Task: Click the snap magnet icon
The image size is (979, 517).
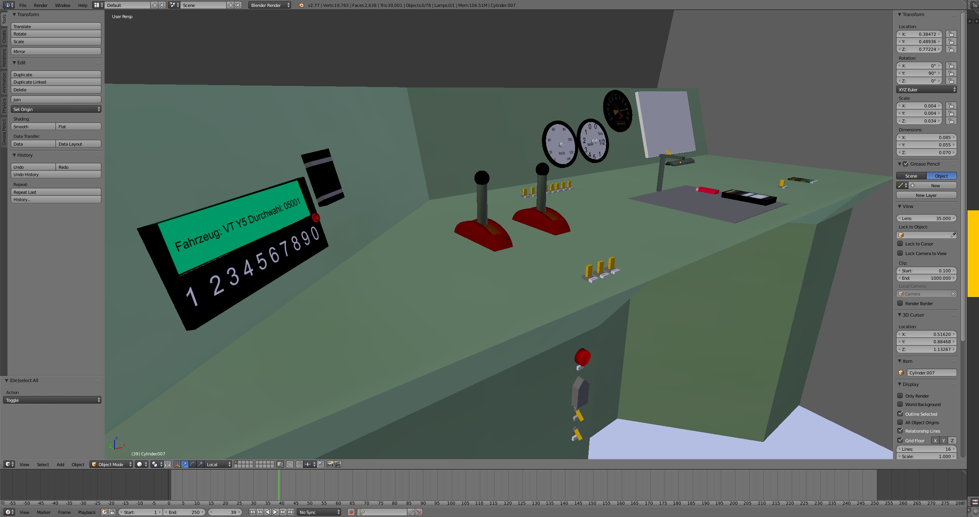Action: 299,464
